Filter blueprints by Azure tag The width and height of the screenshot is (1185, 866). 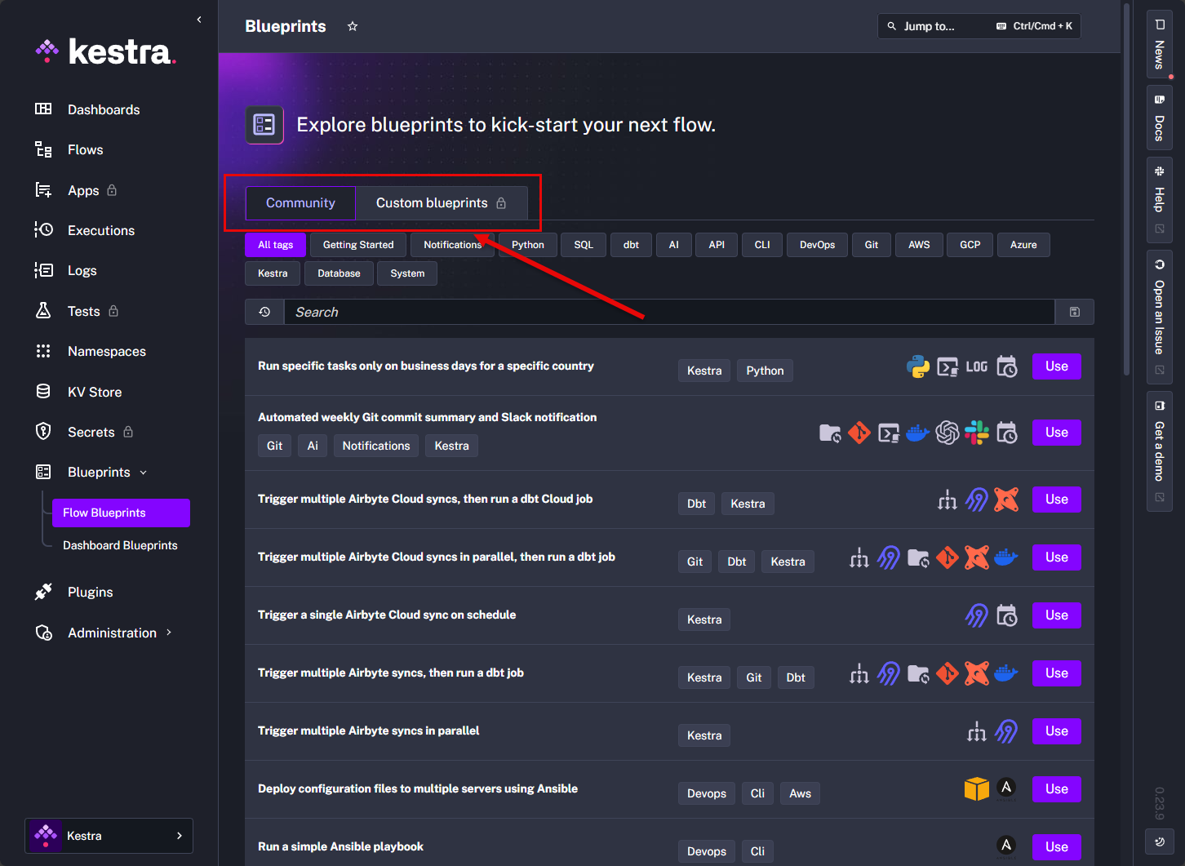[1023, 245]
